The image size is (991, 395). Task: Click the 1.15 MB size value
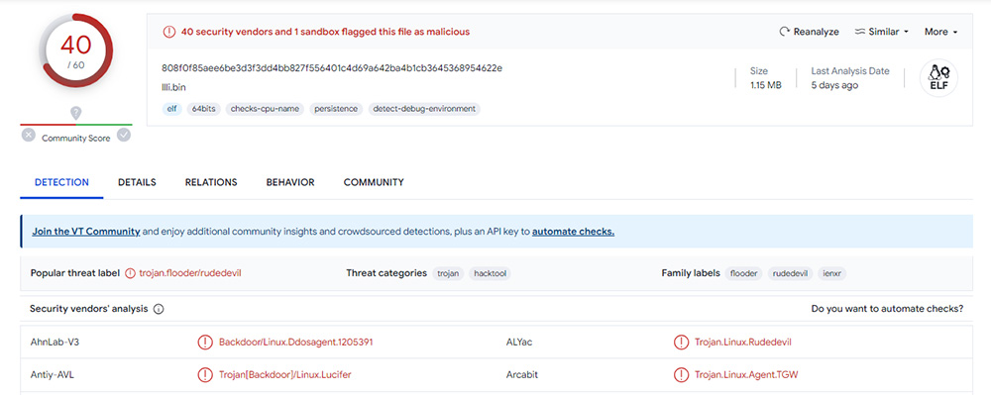pyautogui.click(x=765, y=85)
